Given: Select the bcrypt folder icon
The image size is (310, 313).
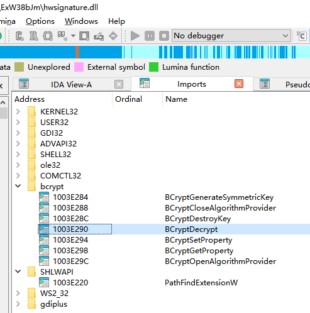Looking at the screenshot, I should 31,186.
